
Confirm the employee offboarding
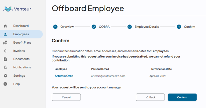tap(182, 97)
